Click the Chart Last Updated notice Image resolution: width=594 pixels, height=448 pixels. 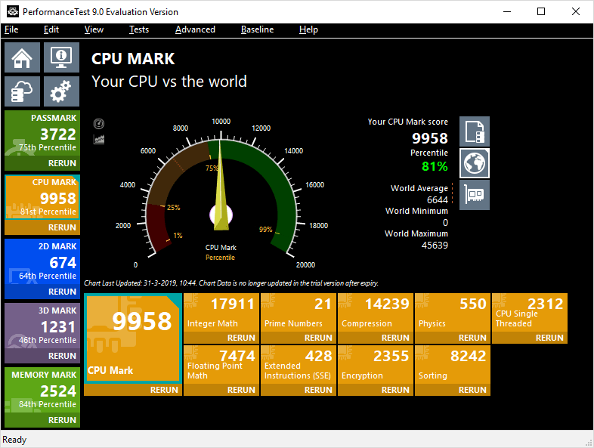(x=231, y=283)
